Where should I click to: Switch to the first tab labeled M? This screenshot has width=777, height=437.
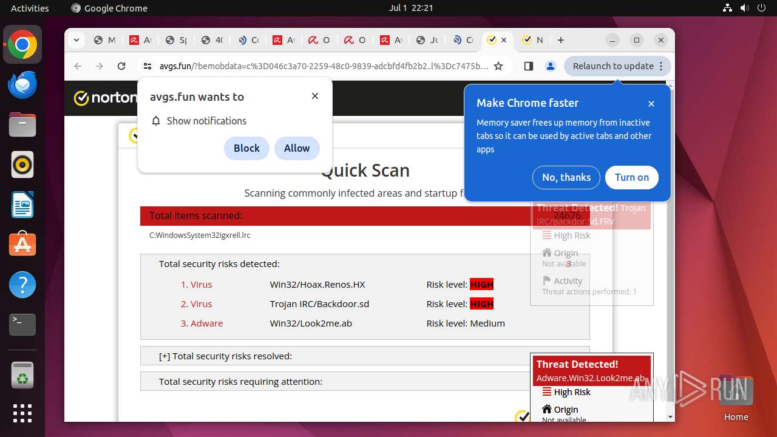[104, 40]
